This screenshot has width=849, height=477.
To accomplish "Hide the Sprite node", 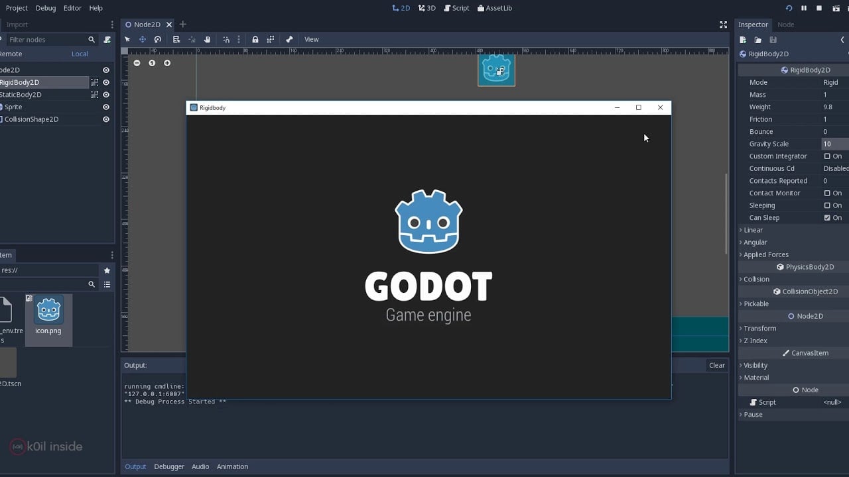I will [106, 107].
